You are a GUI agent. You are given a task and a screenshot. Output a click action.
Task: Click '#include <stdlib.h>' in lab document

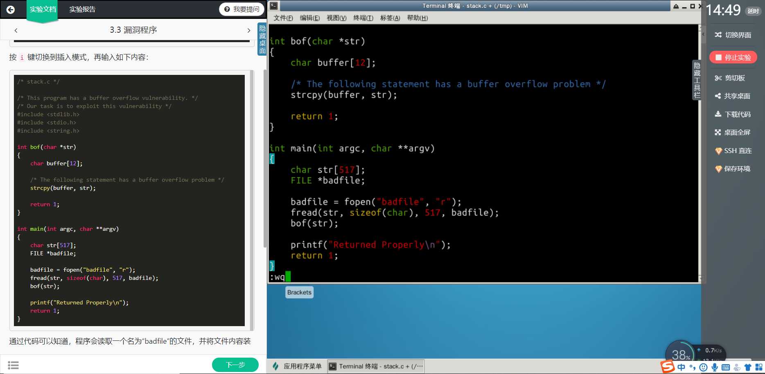(x=48, y=115)
